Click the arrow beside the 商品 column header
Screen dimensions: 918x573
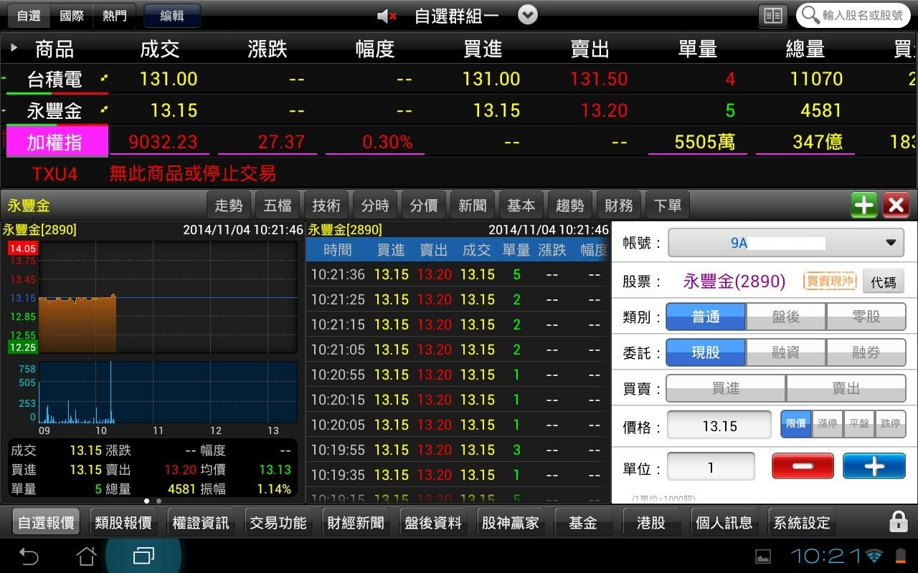point(13,47)
